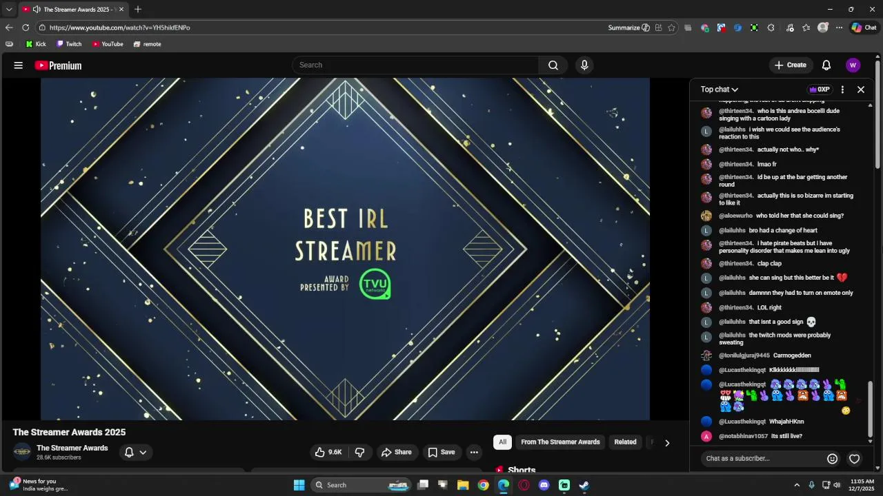Open Discord from the taskbar
Viewport: 883px width, 496px height.
[544, 485]
